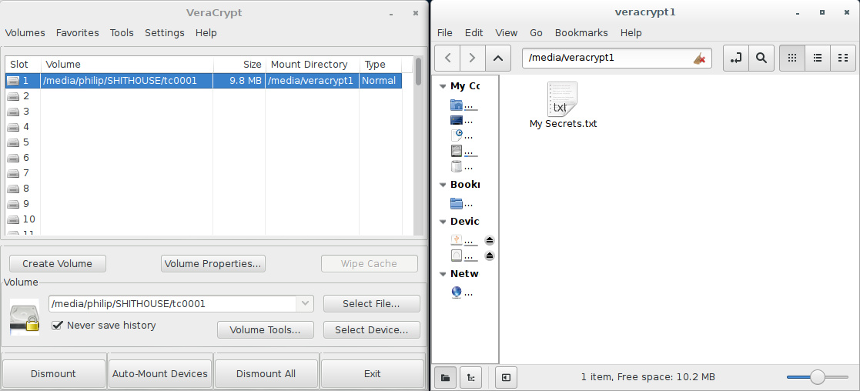
Task: Open the File System drive icon
Action: tap(456, 151)
